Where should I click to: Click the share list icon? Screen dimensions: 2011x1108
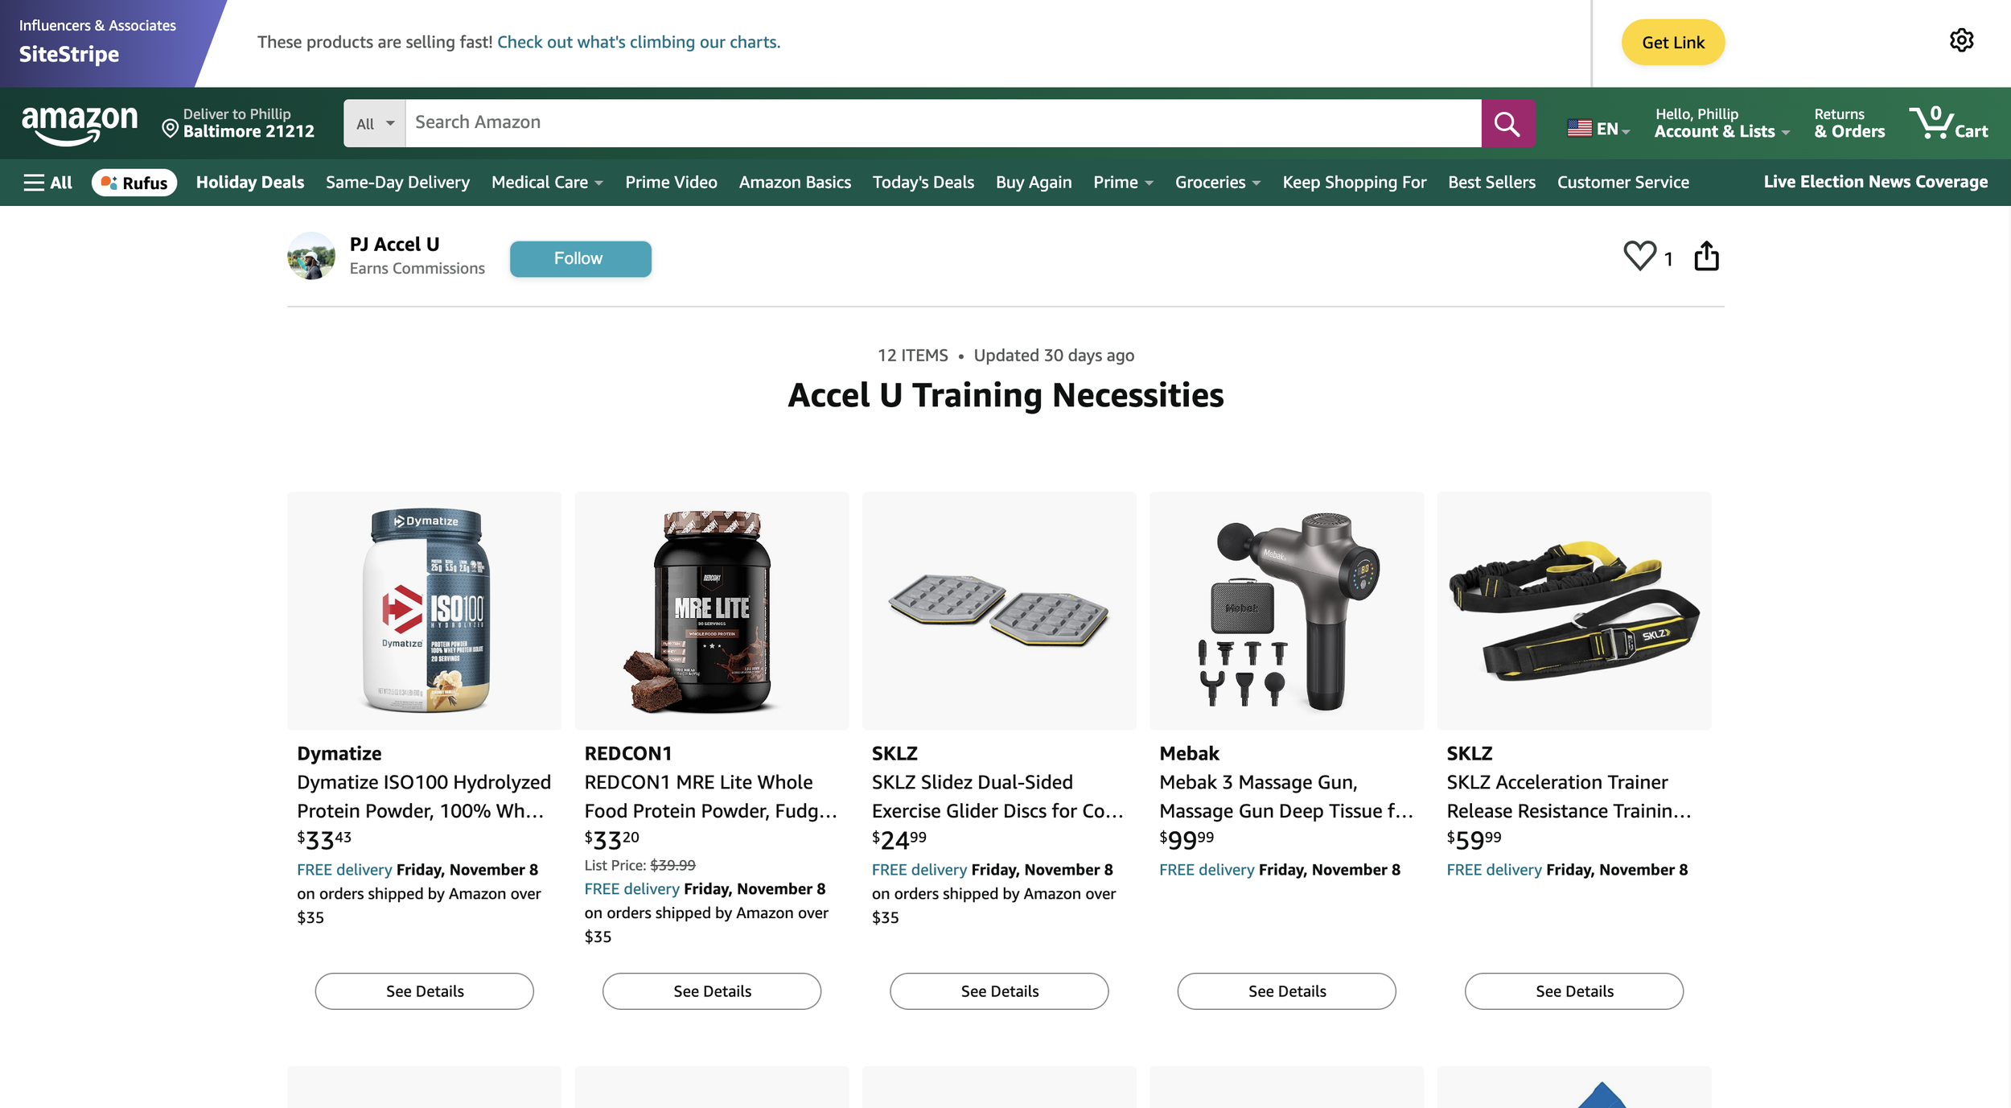click(1706, 257)
